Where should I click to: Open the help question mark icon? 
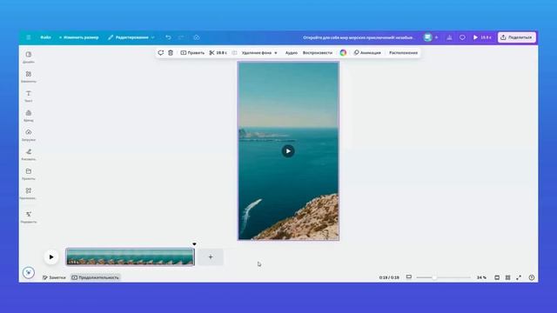(532, 277)
